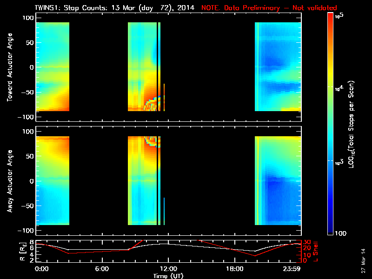The image size is (372, 279).
Task: Click the "23:59" time axis label
Action: pos(292,269)
